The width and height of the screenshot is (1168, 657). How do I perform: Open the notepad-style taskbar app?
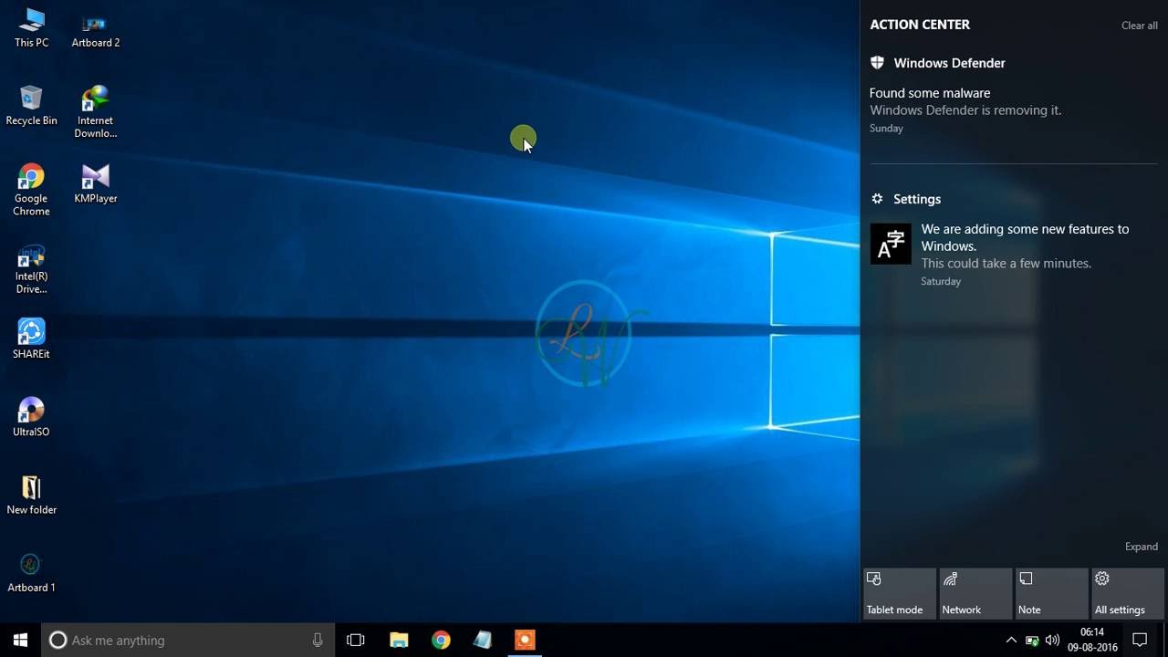(x=483, y=640)
